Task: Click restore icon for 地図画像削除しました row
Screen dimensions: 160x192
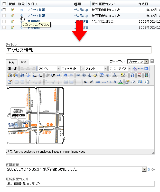Action: [x=22, y=10]
